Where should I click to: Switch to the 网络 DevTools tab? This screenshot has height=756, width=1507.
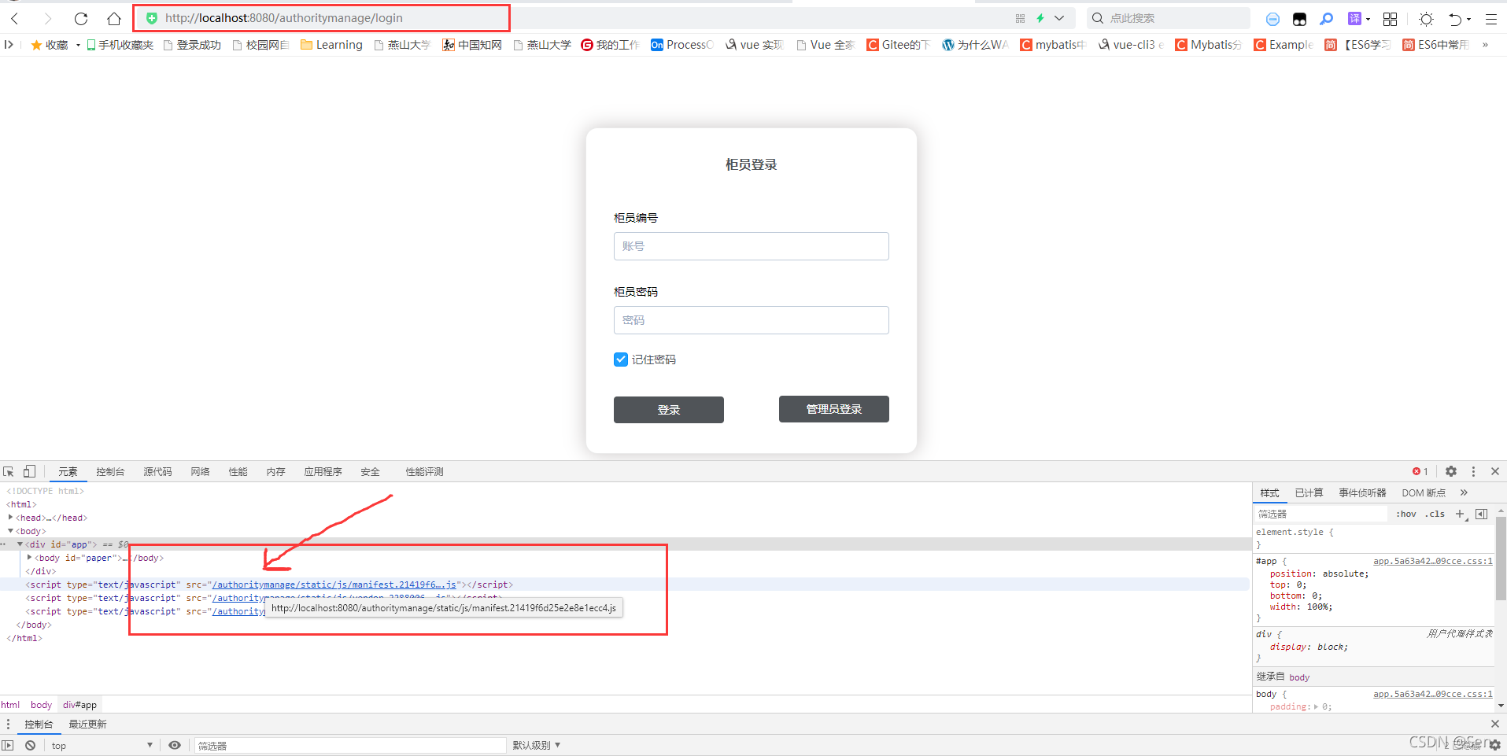click(200, 472)
